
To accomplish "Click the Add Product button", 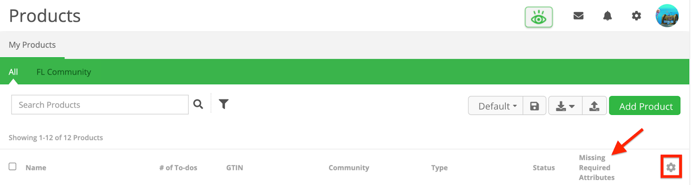I will pos(645,106).
